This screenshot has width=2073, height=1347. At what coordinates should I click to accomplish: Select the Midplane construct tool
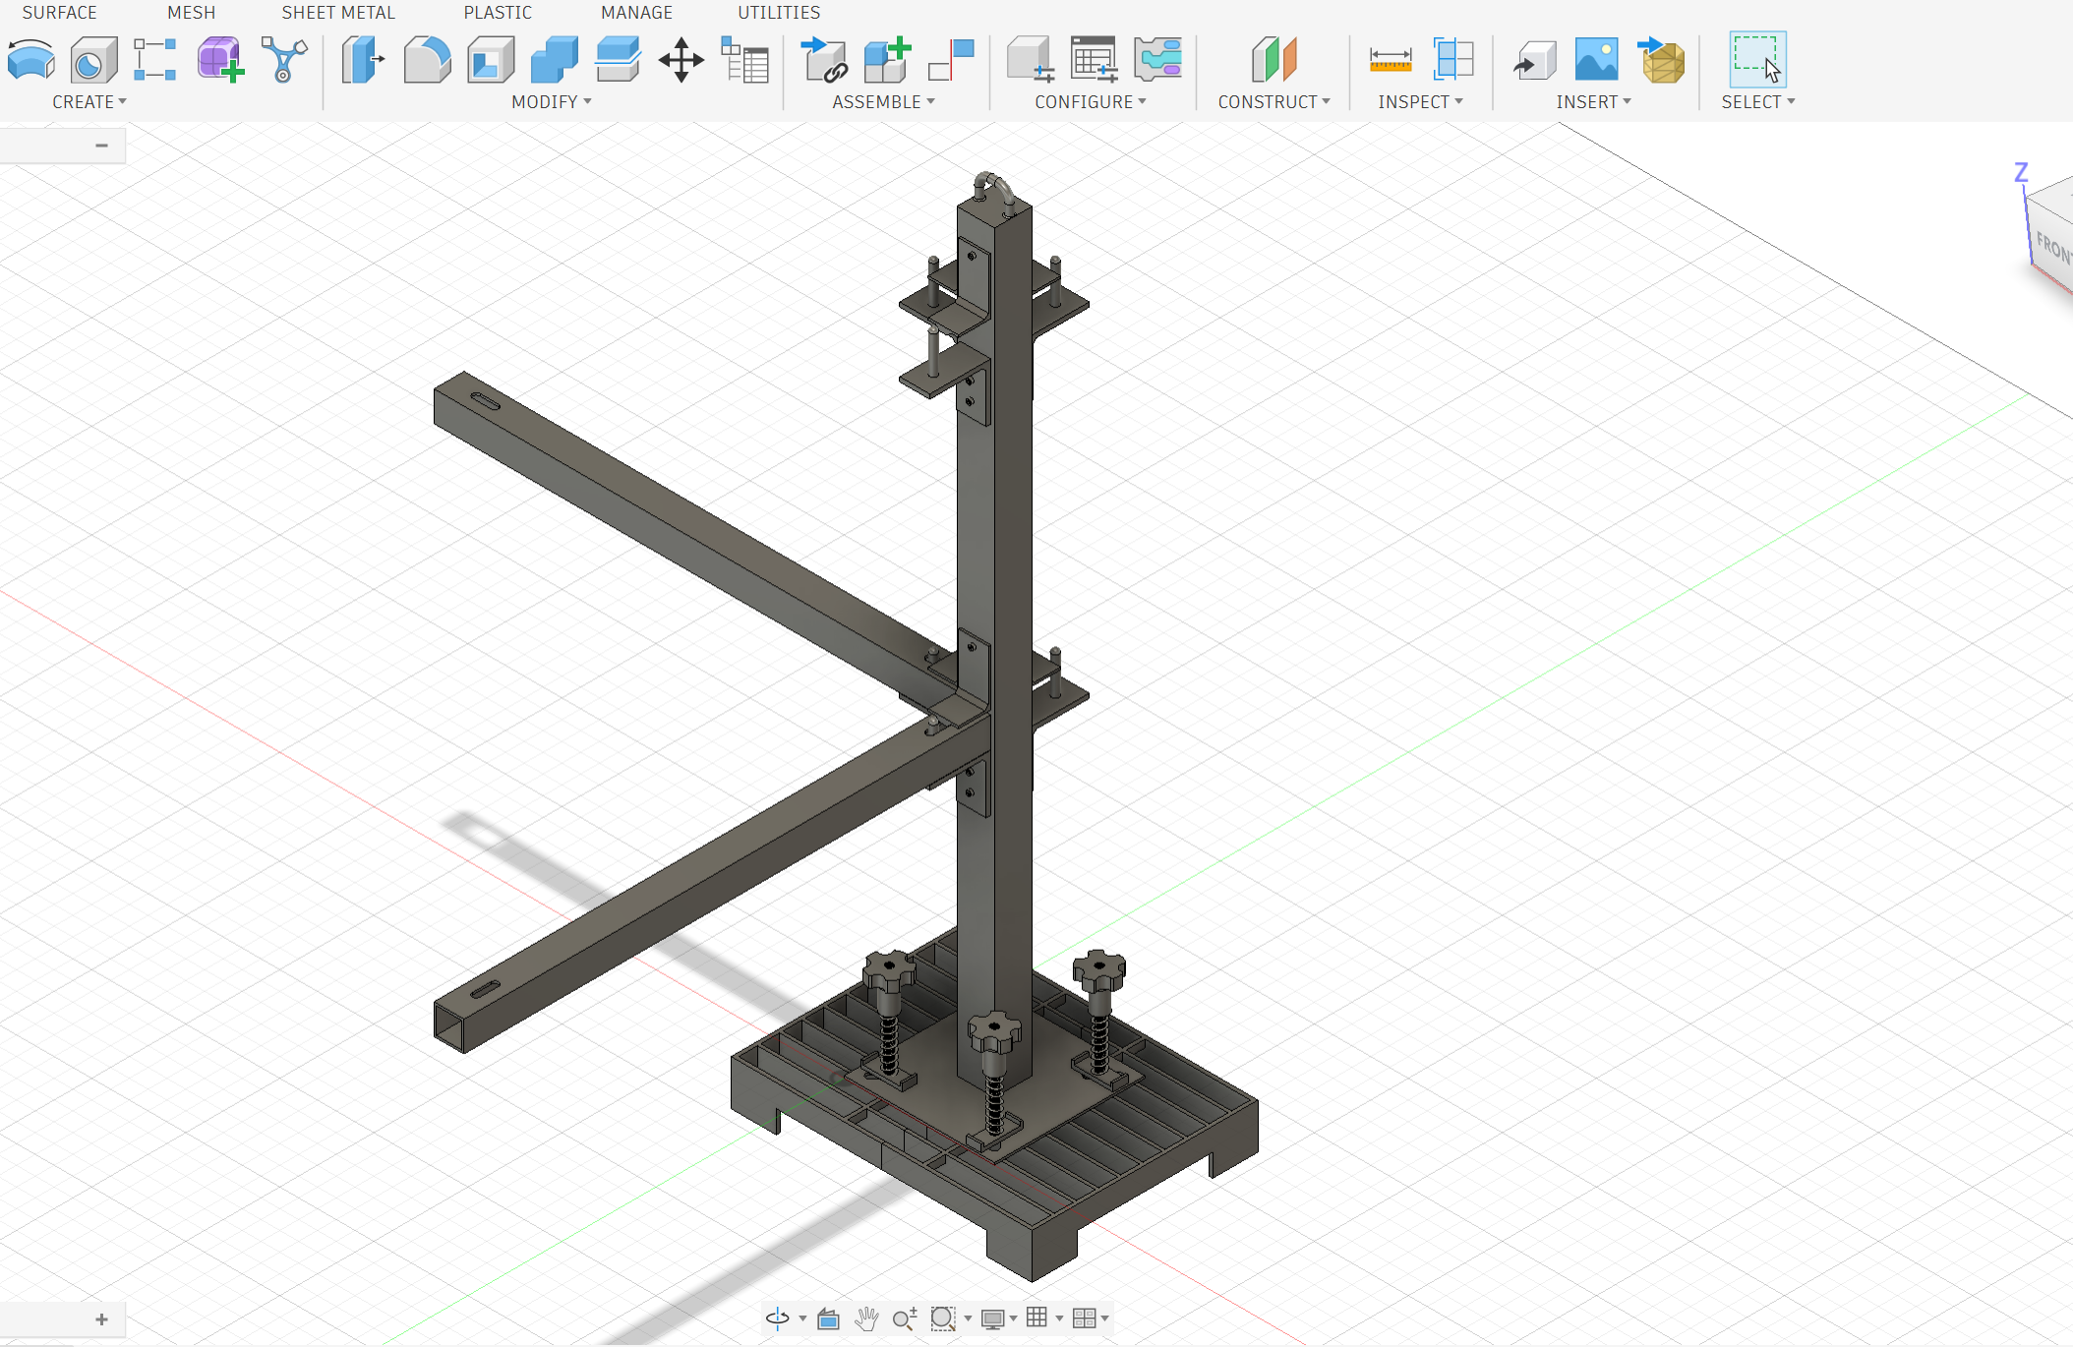[1273, 60]
